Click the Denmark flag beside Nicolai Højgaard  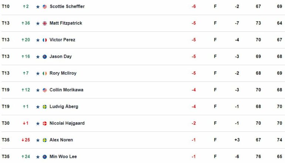pyautogui.click(x=45, y=123)
